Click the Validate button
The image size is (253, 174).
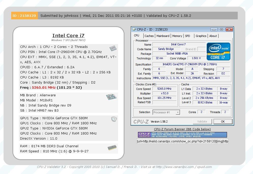click(202, 122)
